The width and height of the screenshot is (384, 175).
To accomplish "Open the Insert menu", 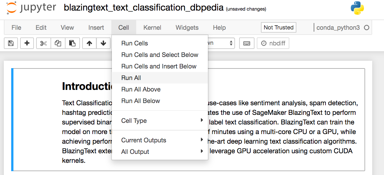I will [96, 28].
